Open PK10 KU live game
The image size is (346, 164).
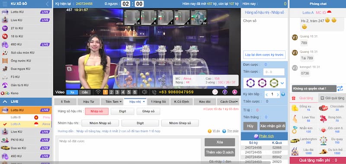(26, 140)
